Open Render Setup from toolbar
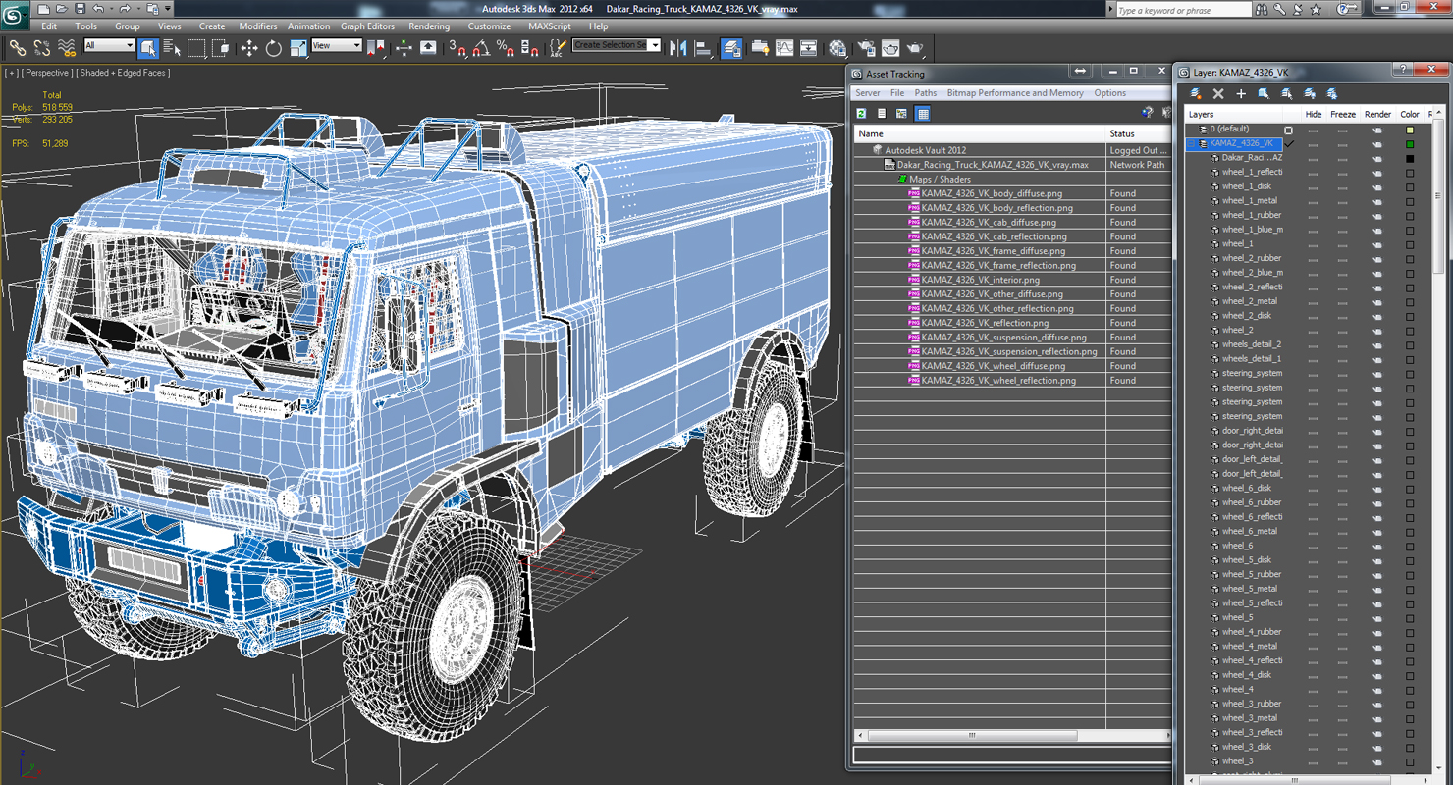 866,47
